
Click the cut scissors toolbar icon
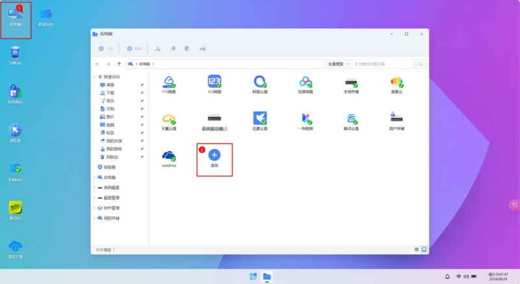157,49
